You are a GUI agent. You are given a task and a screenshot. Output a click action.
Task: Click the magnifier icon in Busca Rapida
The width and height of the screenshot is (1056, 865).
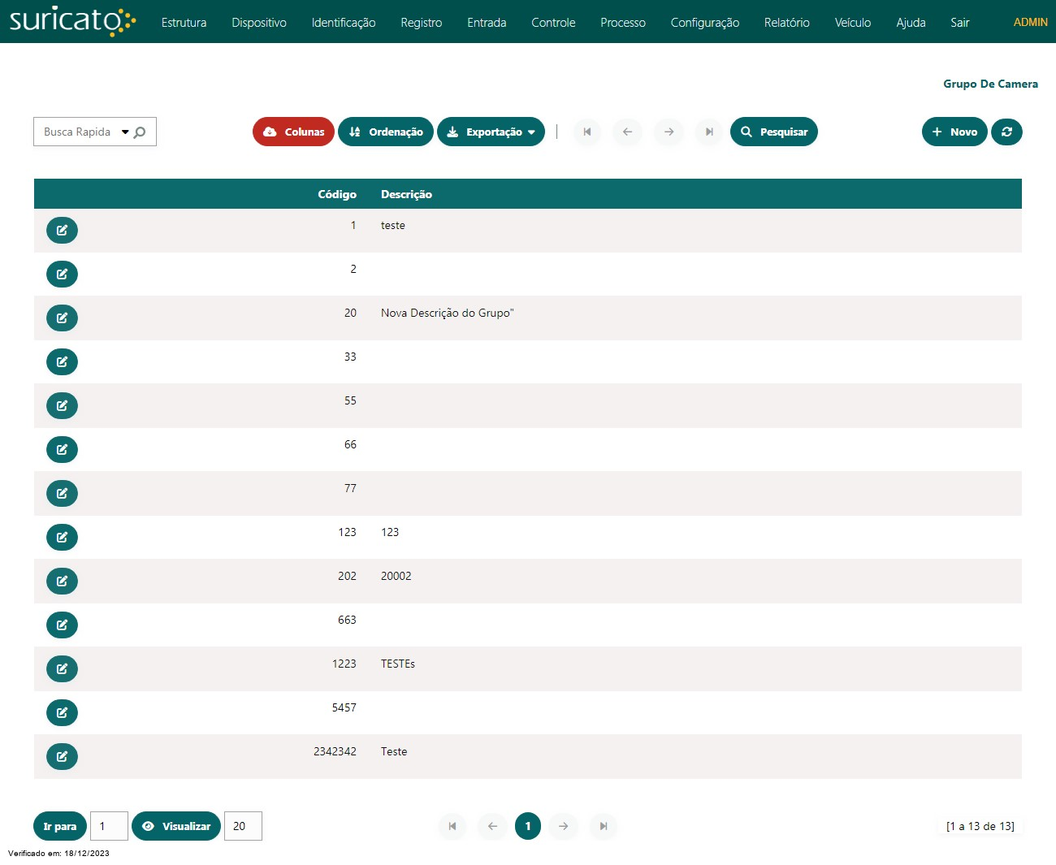point(141,132)
